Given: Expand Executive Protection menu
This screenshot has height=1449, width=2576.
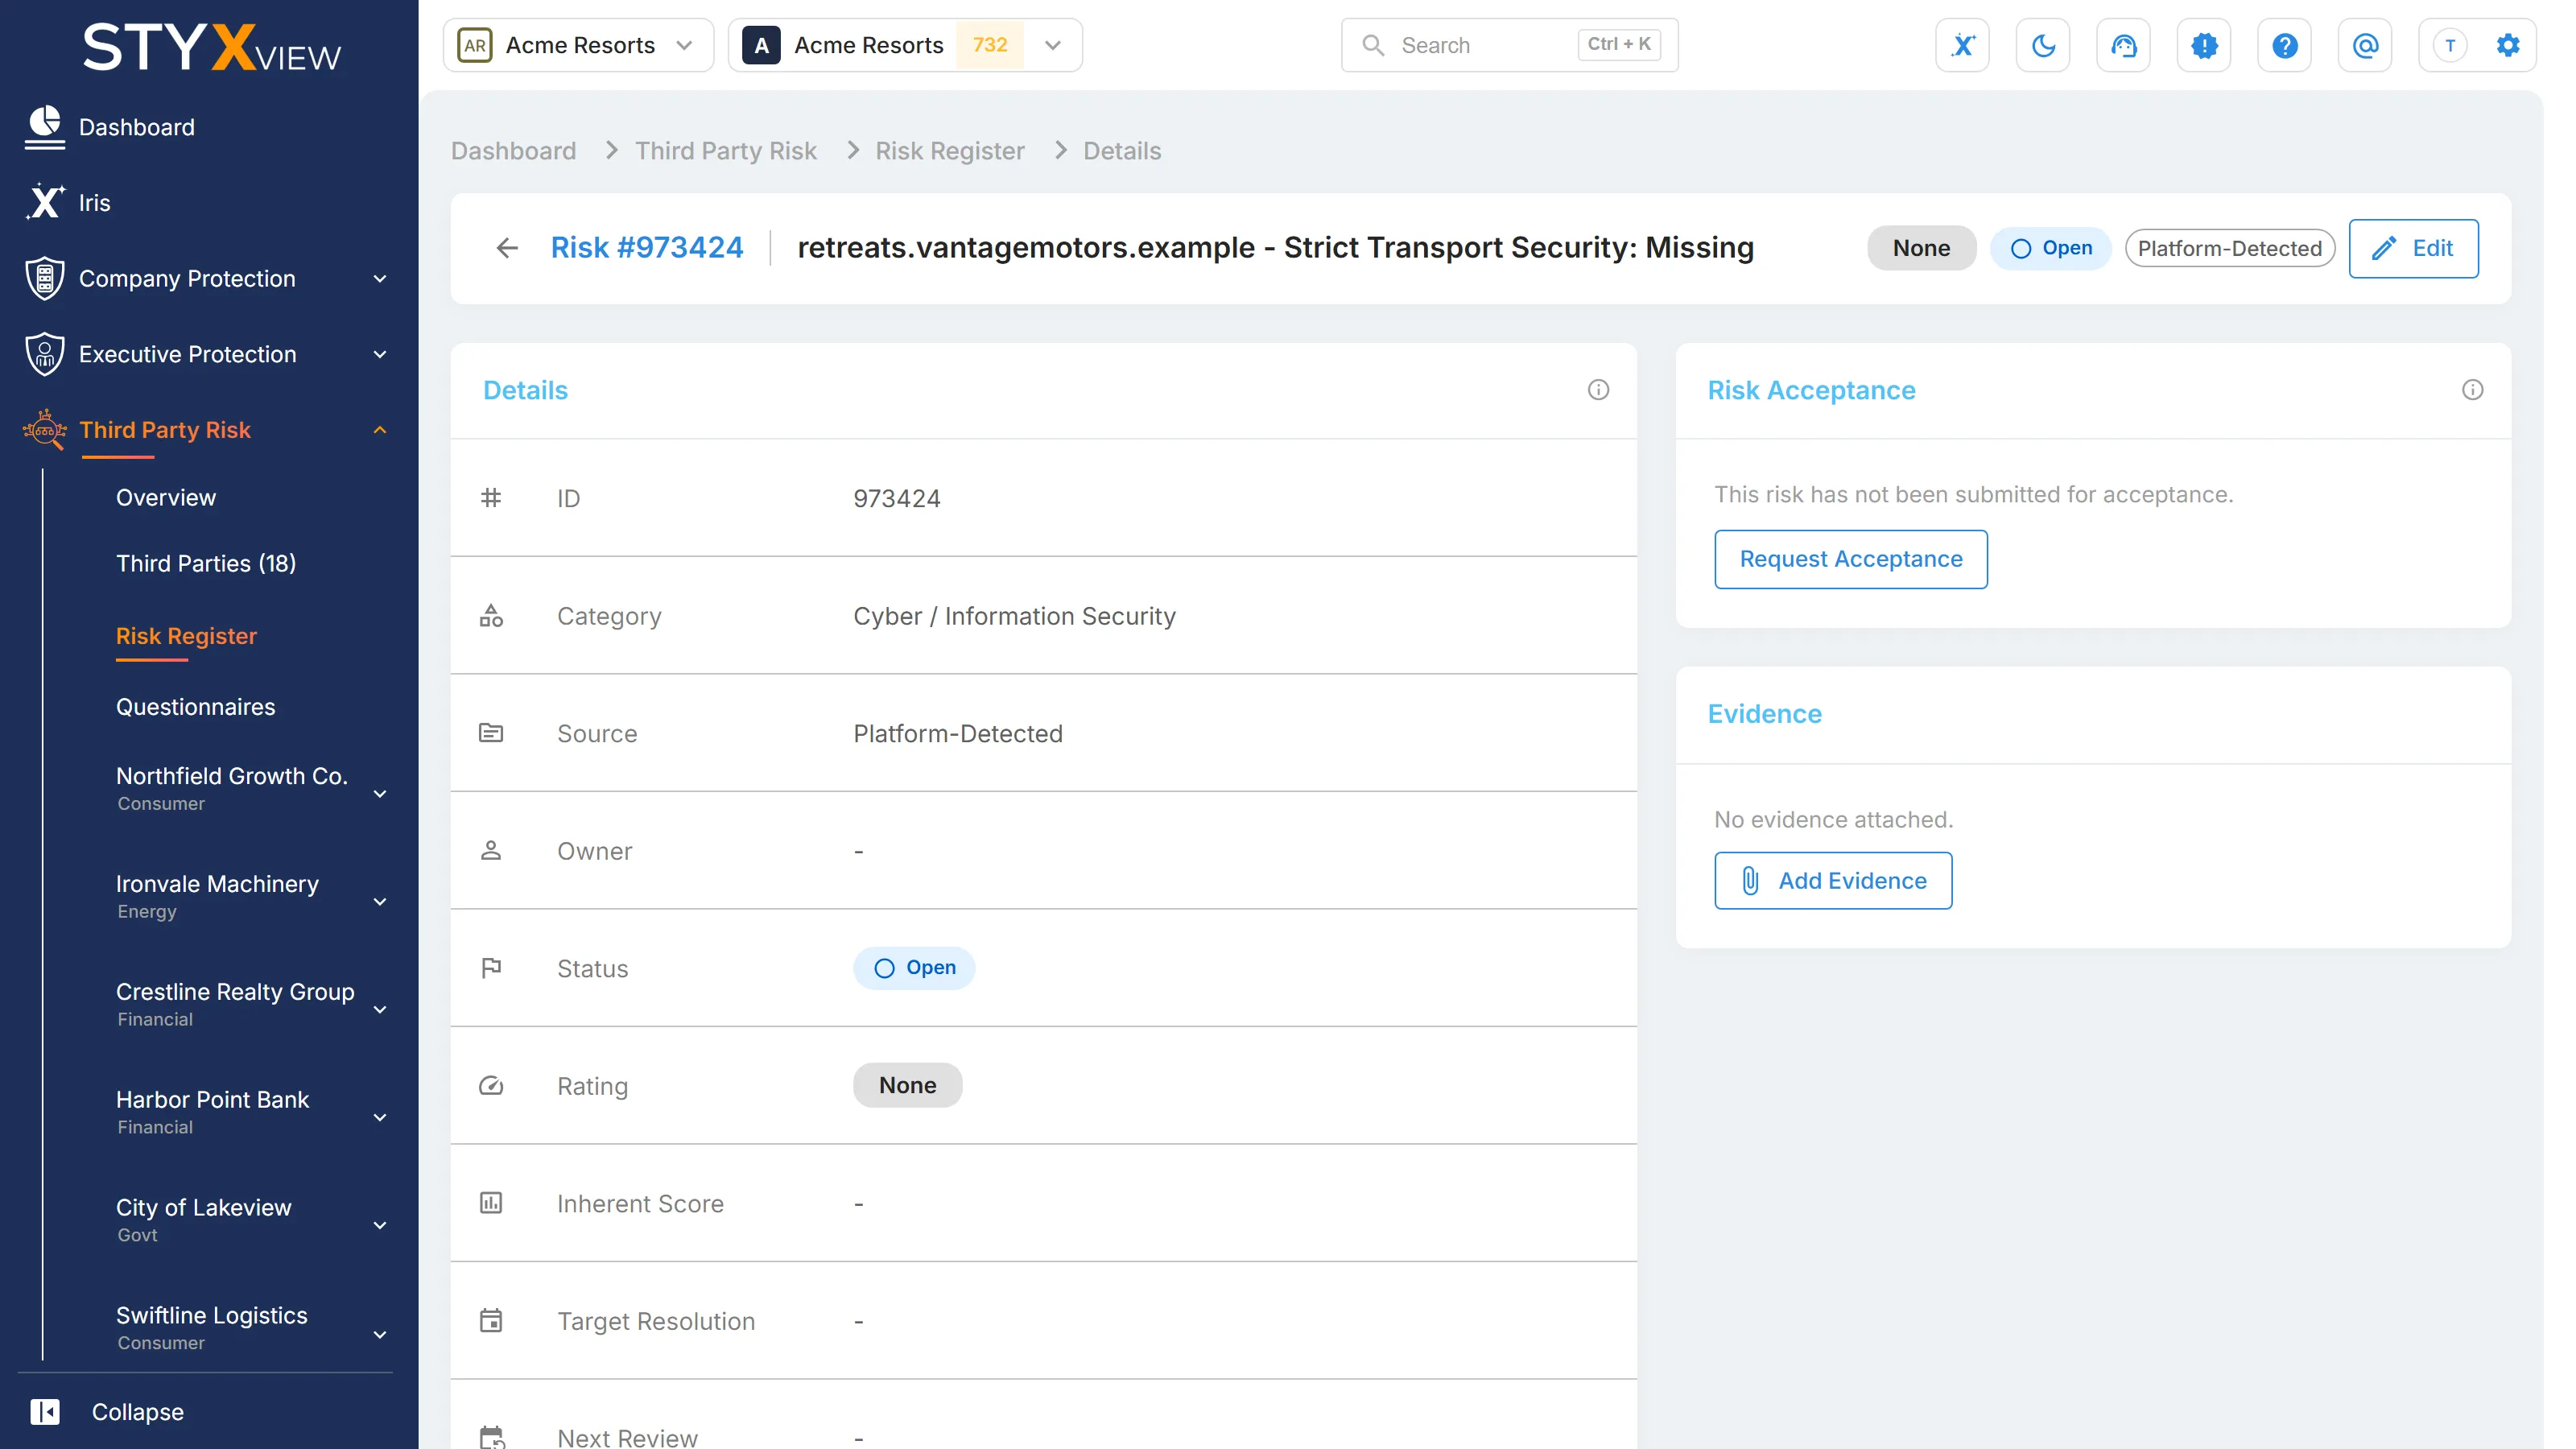Looking at the screenshot, I should pos(379,354).
